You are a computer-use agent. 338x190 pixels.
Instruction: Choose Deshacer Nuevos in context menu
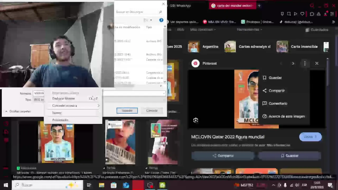tap(73, 98)
